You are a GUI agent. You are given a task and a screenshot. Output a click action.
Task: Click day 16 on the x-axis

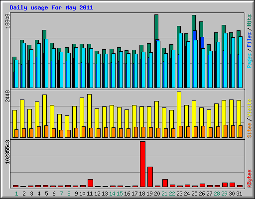coord(127,194)
